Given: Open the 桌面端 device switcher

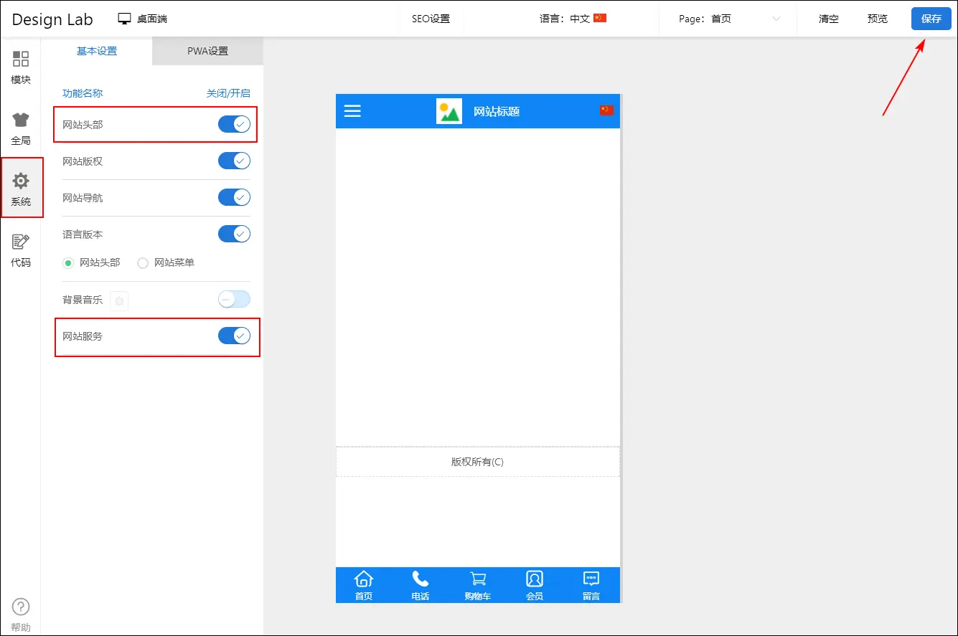Looking at the screenshot, I should pyautogui.click(x=143, y=19).
